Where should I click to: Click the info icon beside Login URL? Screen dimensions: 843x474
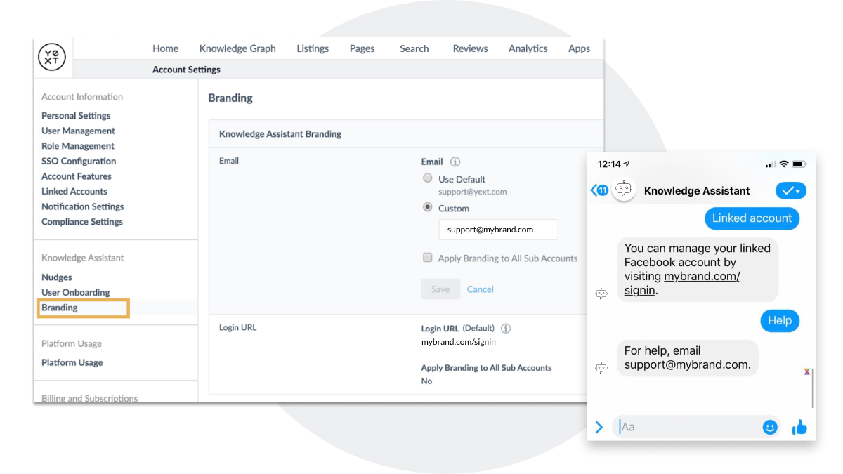tap(506, 329)
